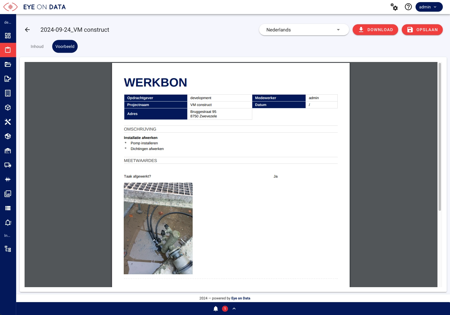Click the Download button
Screen dimensions: 450x315
(375, 30)
